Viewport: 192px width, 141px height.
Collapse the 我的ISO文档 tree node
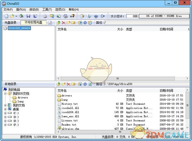pyautogui.click(x=5, y=93)
